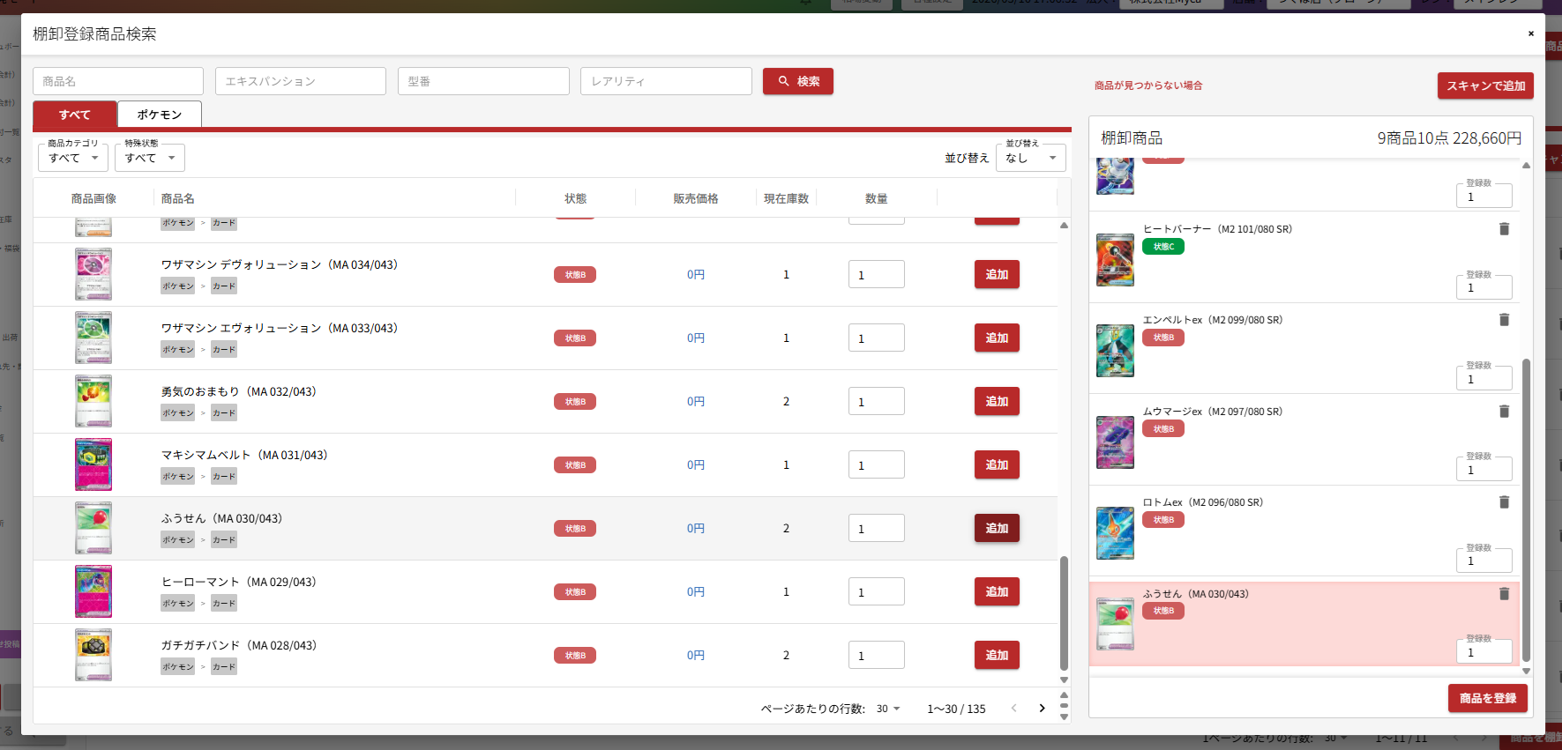Viewport: 1562px width, 750px height.
Task: Click trash icon for エンペルトex
Action: (1504, 320)
